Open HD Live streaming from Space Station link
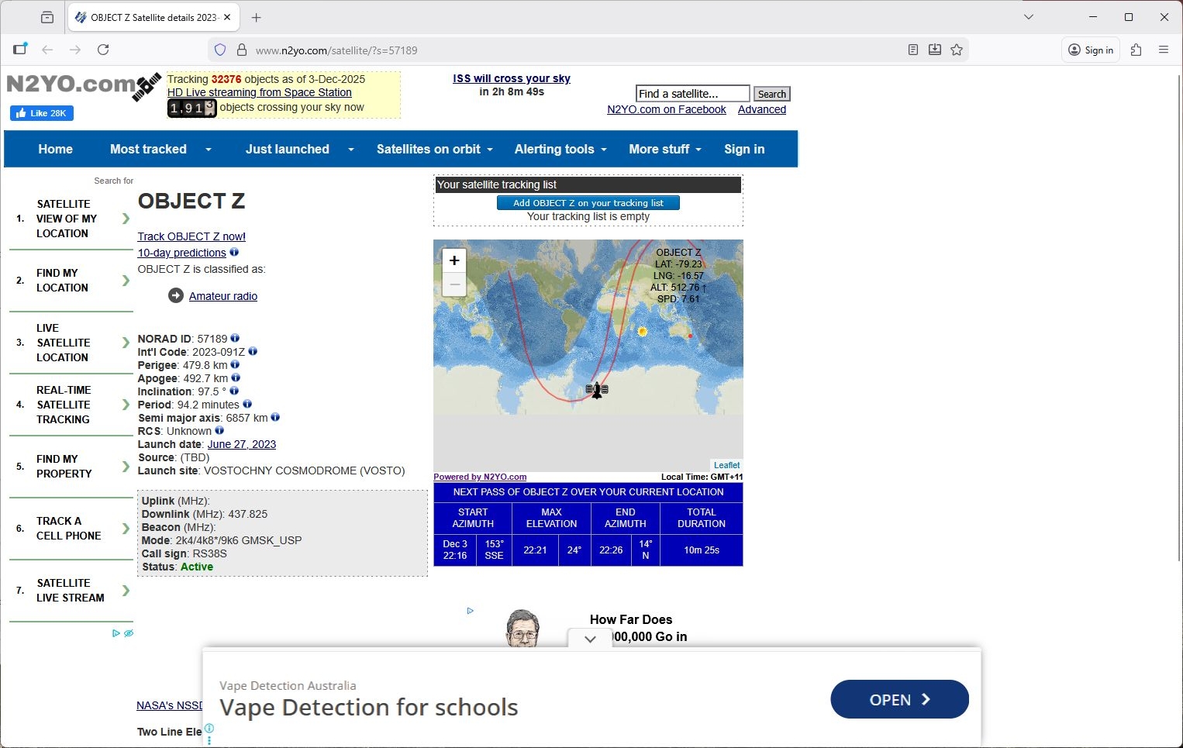The image size is (1183, 748). tap(260, 92)
